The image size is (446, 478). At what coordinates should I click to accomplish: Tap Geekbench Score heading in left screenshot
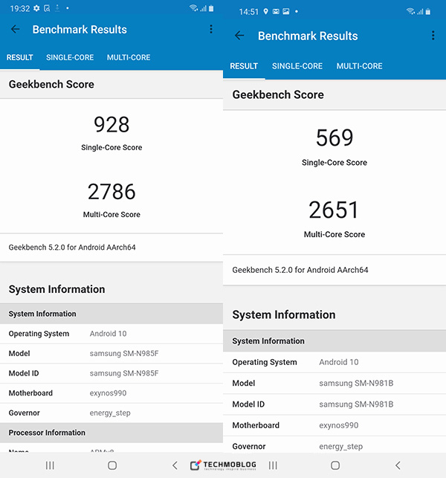coord(51,85)
